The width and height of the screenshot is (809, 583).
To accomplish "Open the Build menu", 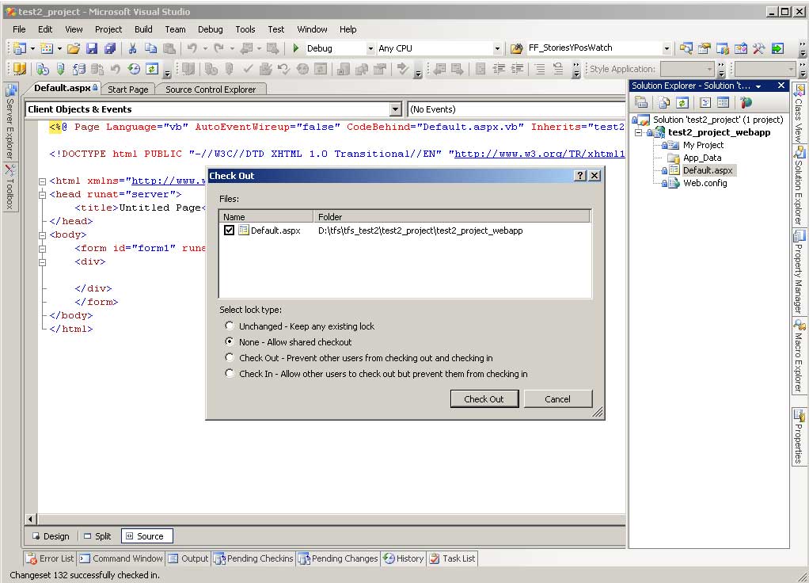I will (x=143, y=29).
